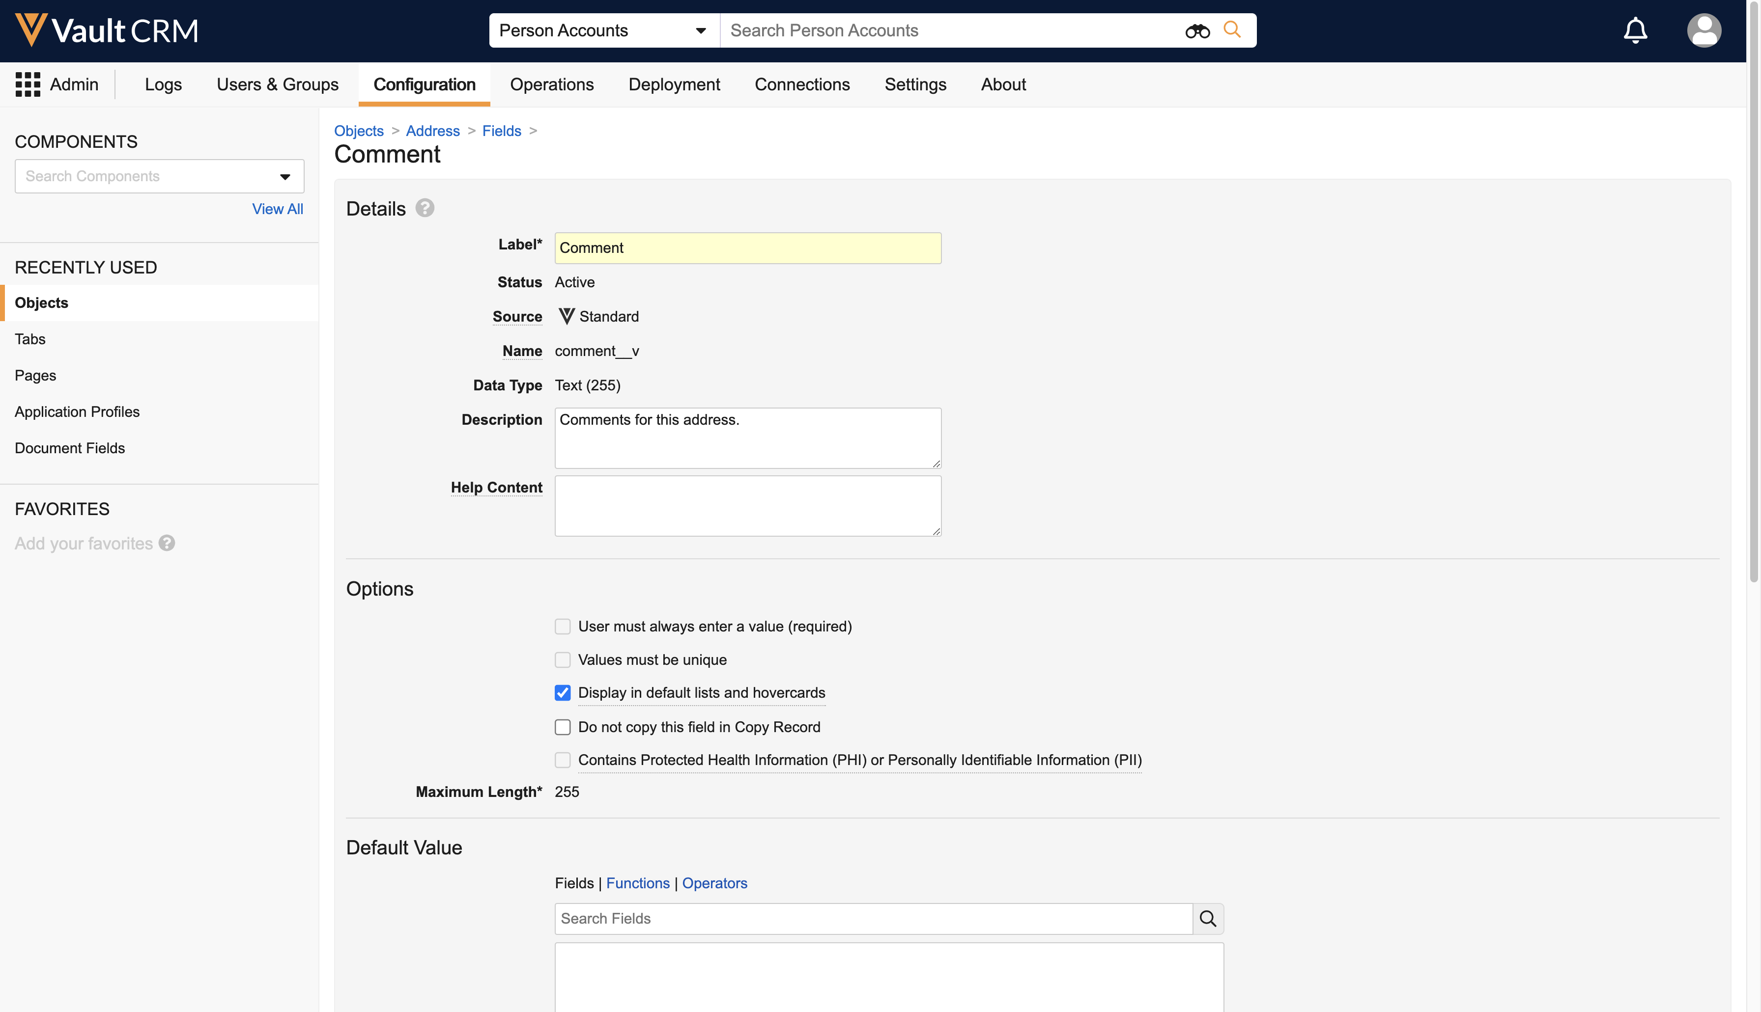Screen dimensions: 1761x1012
Task: Click the Details help question icon
Action: [424, 209]
